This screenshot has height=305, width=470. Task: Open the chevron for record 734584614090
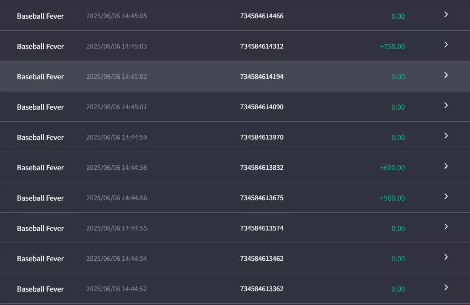pos(446,105)
